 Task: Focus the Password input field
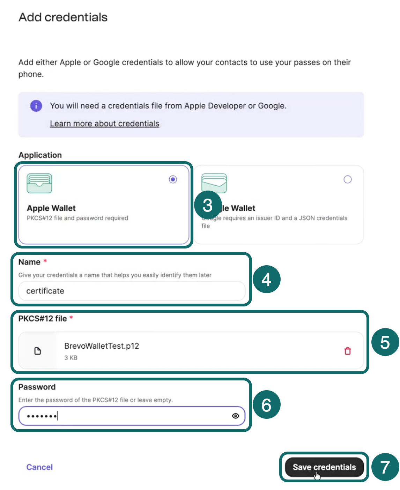click(x=132, y=416)
